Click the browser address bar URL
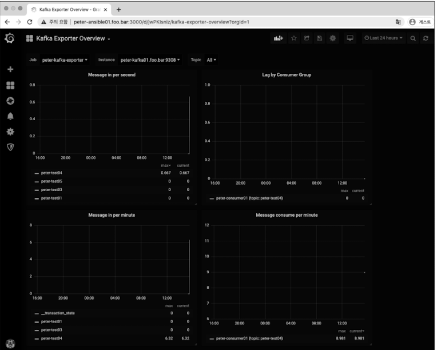437x350 pixels. 161,22
